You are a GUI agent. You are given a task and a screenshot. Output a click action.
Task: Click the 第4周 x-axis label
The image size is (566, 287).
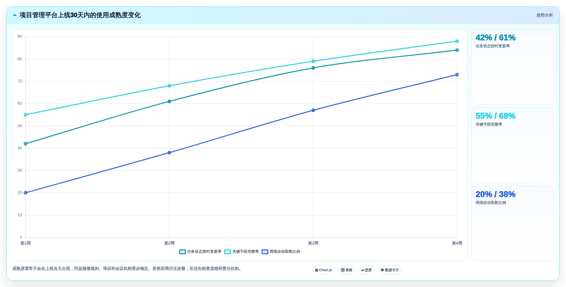pos(457,243)
